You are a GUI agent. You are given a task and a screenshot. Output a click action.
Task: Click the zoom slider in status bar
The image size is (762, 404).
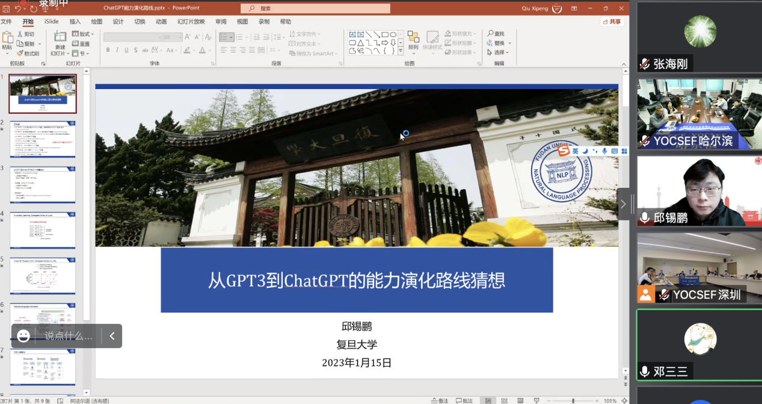pyautogui.click(x=573, y=400)
